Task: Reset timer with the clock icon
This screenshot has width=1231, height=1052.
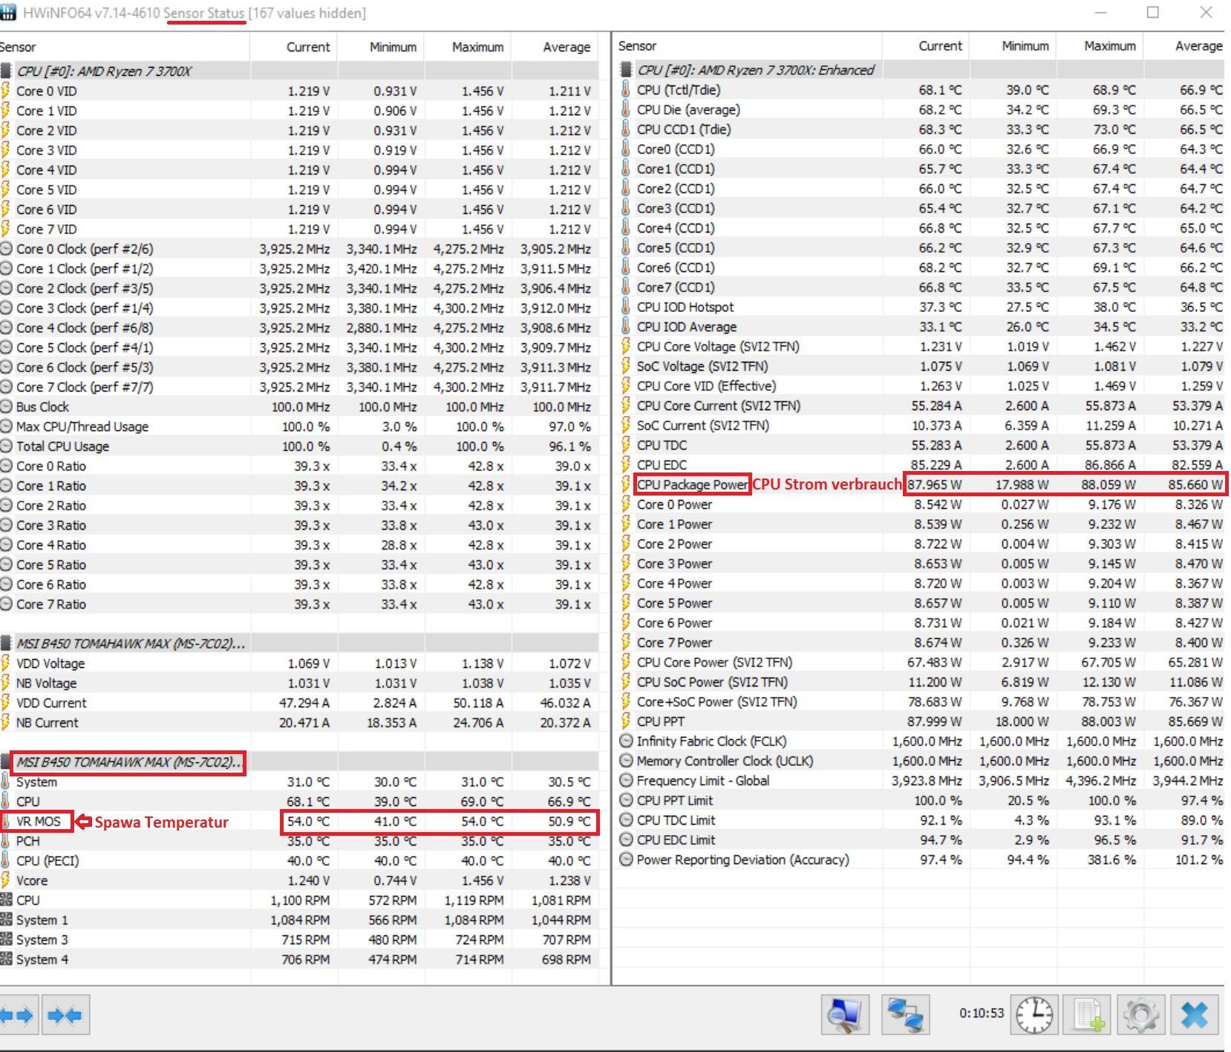Action: [1034, 1015]
